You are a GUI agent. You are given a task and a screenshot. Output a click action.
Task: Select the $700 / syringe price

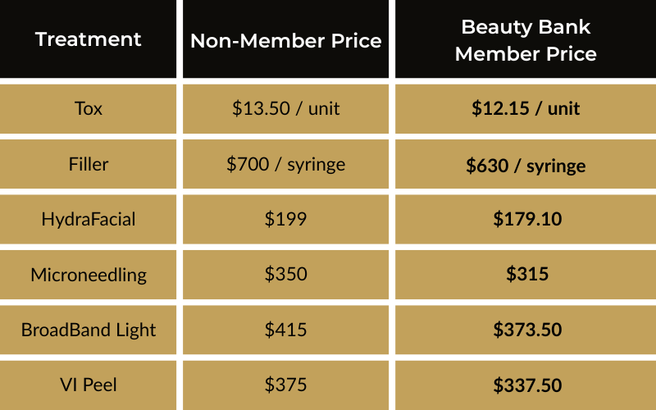pyautogui.click(x=286, y=164)
